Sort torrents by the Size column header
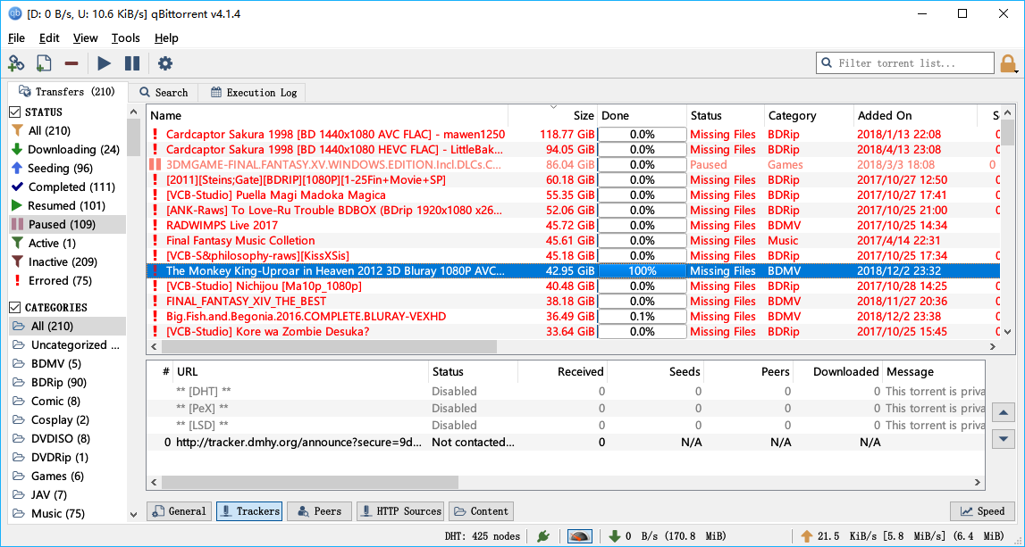The image size is (1025, 547). click(x=553, y=115)
